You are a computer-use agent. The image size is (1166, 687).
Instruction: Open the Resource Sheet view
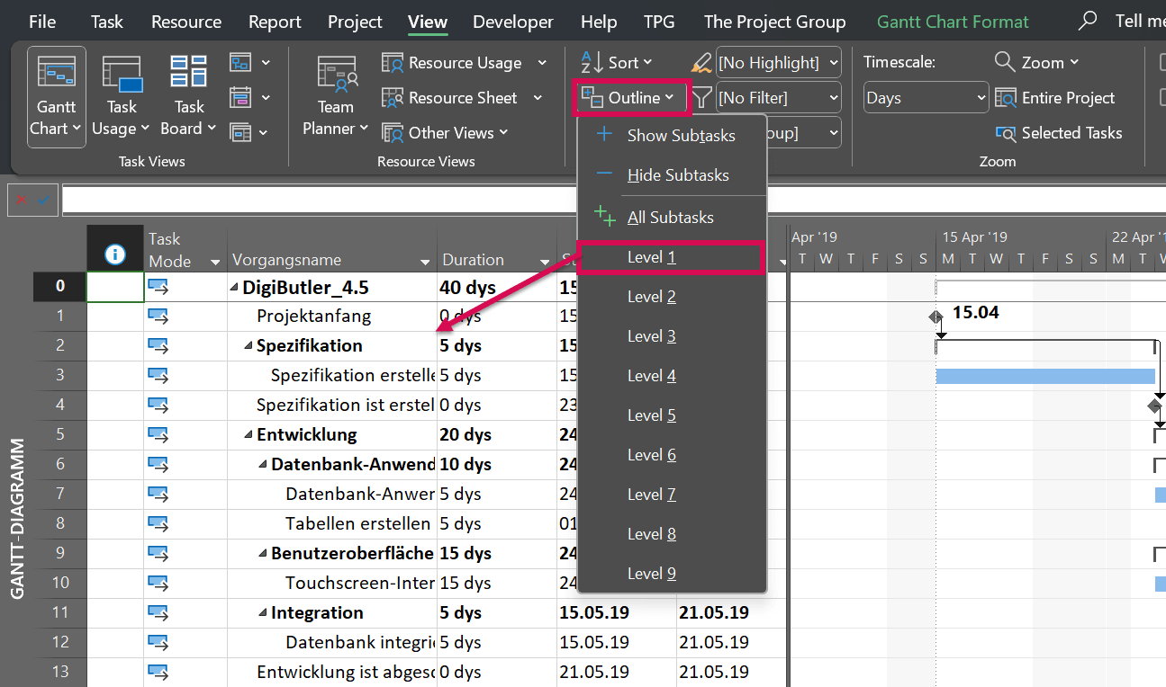click(462, 98)
